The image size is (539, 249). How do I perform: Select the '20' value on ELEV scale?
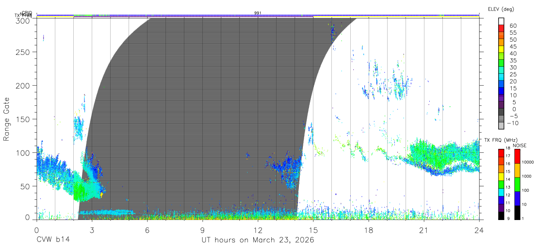click(513, 81)
